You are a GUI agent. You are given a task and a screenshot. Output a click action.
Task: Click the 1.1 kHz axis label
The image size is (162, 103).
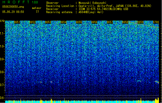(2, 33)
